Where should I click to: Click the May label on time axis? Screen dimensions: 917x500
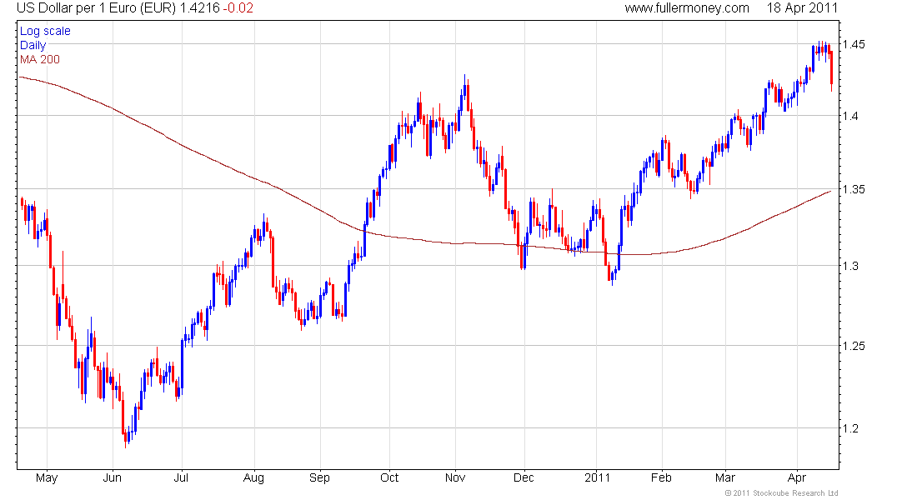(47, 477)
